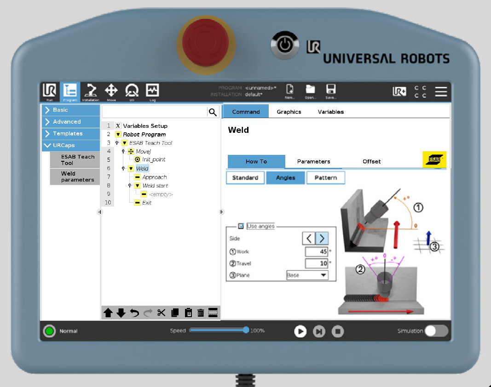
Task: Paste the program node
Action: coord(188,313)
